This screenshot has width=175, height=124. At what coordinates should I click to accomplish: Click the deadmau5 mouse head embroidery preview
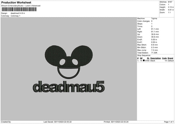(69, 62)
